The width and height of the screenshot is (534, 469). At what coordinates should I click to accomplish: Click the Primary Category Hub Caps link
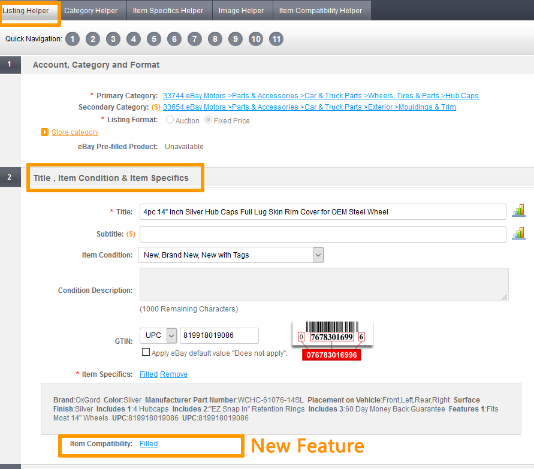321,96
